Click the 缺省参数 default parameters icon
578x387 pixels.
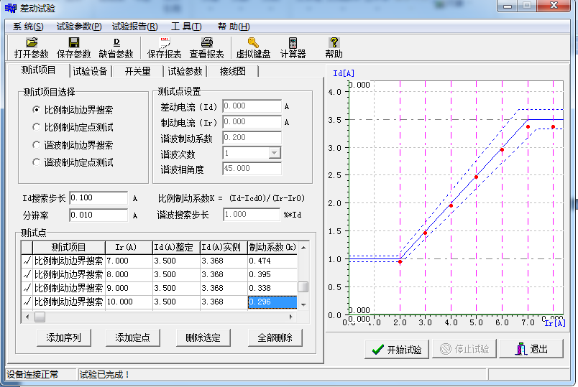click(116, 43)
